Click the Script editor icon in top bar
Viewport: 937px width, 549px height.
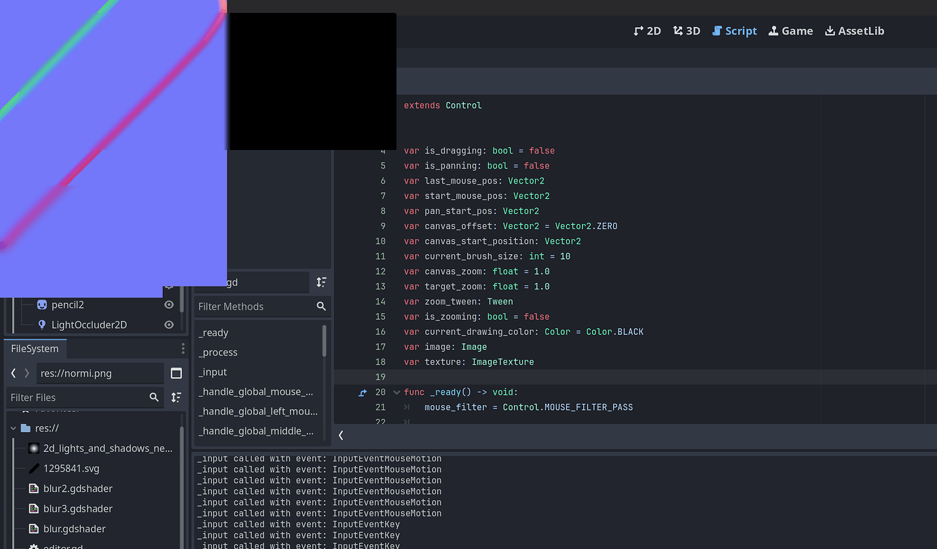[734, 31]
